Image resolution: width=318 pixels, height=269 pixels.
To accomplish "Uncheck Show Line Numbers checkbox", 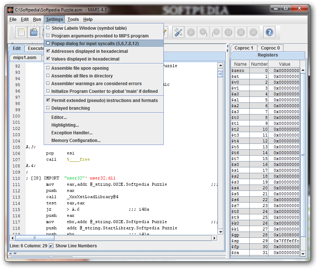I will coord(51,246).
